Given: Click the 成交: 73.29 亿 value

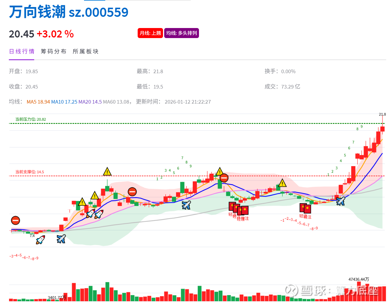Looking at the screenshot, I should 282,87.
